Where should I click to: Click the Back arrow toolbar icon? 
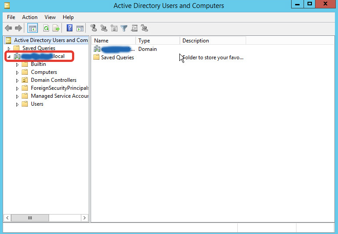click(8, 28)
